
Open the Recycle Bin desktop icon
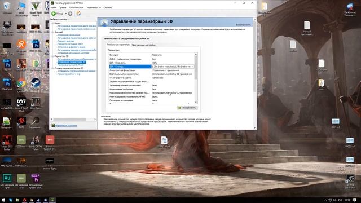pyautogui.click(x=7, y=8)
